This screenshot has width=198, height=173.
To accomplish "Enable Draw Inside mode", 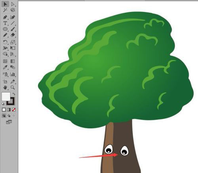I will tap(14, 116).
